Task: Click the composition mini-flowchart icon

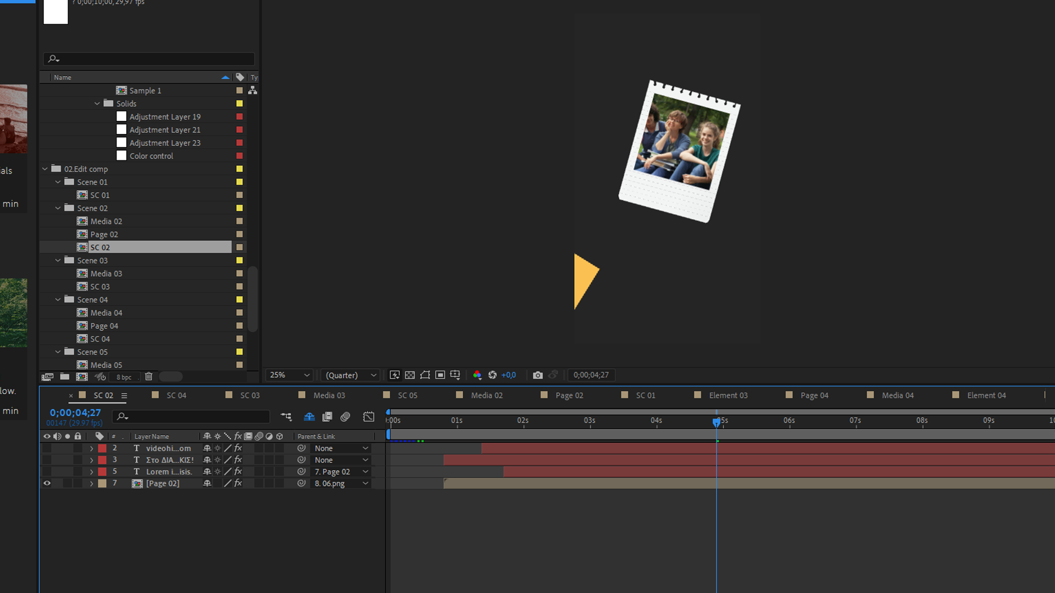Action: tap(286, 417)
